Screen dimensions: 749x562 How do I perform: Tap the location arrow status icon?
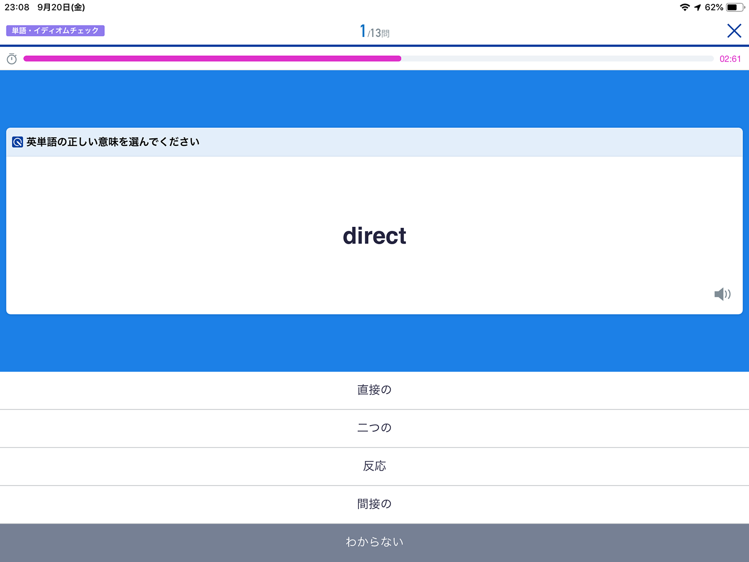(x=698, y=7)
